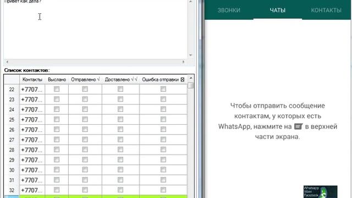Click the grid's top-left select-all corner cell
Image resolution: width=352 pixels, height=198 pixels.
coord(12,79)
